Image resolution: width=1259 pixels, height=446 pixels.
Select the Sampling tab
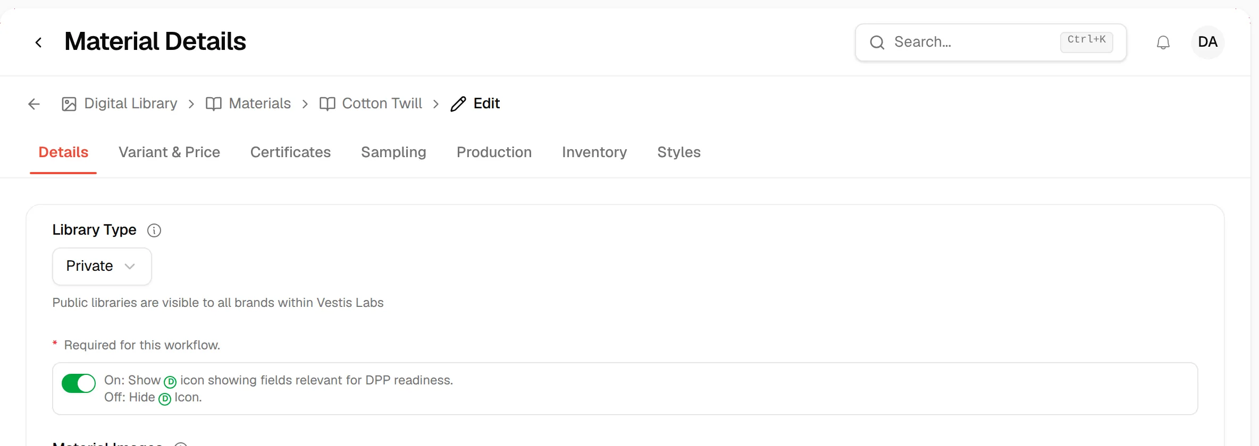tap(393, 152)
